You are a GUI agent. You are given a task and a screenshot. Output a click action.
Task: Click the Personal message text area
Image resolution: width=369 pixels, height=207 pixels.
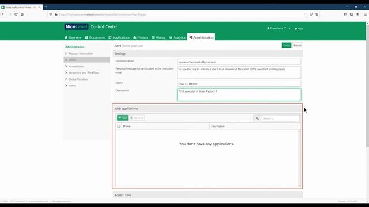[239, 72]
